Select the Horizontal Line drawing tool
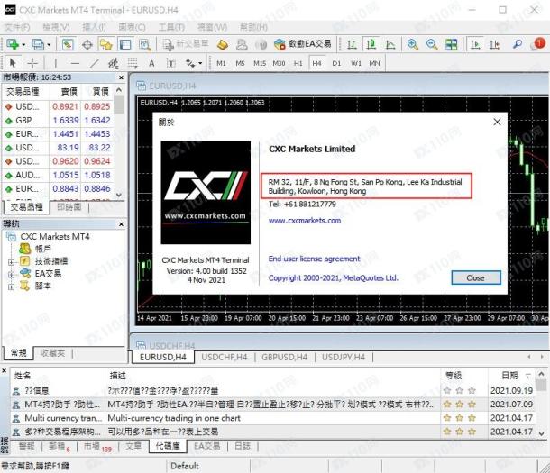550x473 pixels. pos(75,63)
